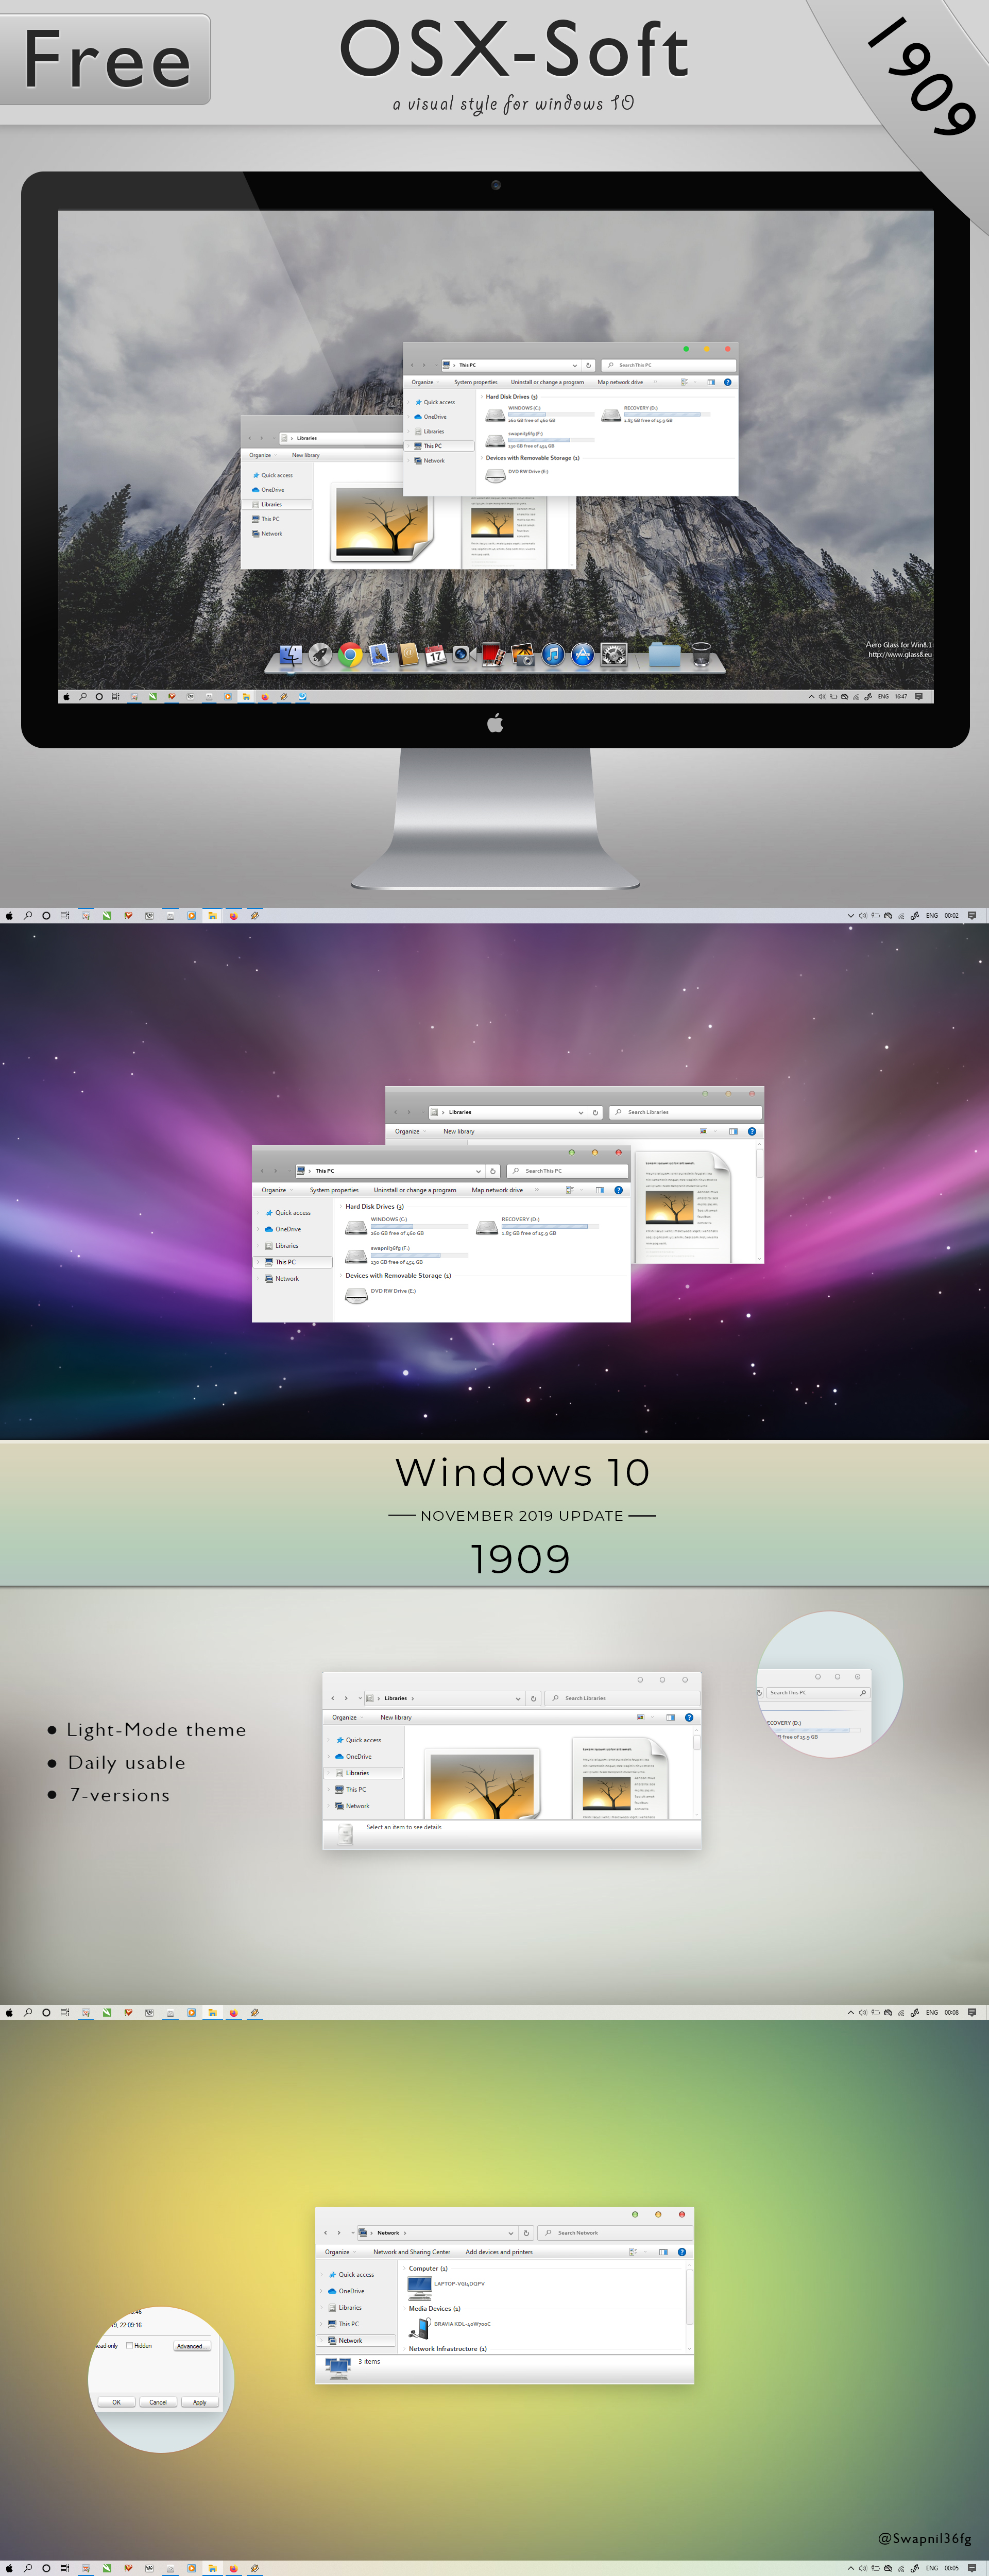Click the Free badge at top left
The height and width of the screenshot is (2576, 989).
click(106, 59)
